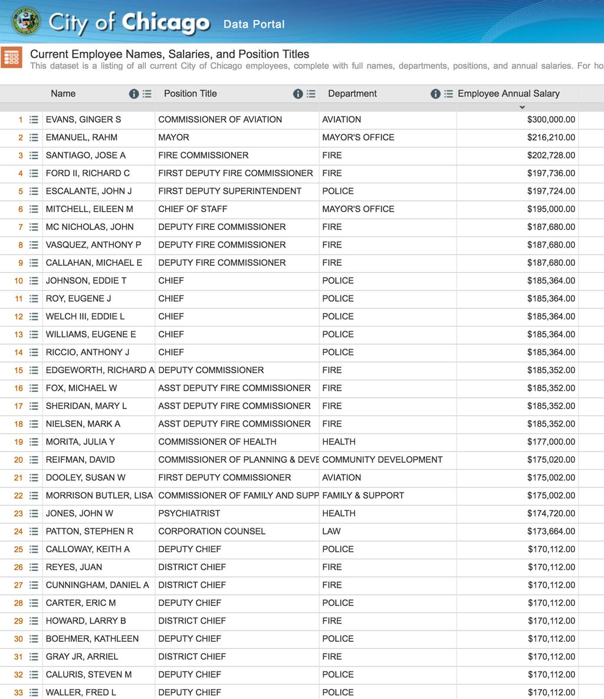Open row menu for PATTON, STEPHEN R
This screenshot has width=604, height=699.
[x=34, y=532]
